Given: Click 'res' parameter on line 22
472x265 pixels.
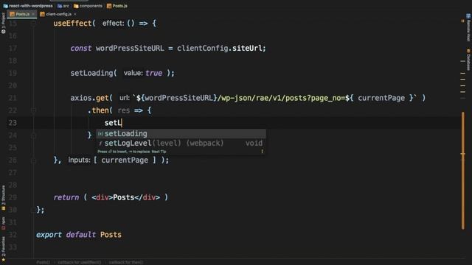Looking at the screenshot, I should tap(124, 110).
